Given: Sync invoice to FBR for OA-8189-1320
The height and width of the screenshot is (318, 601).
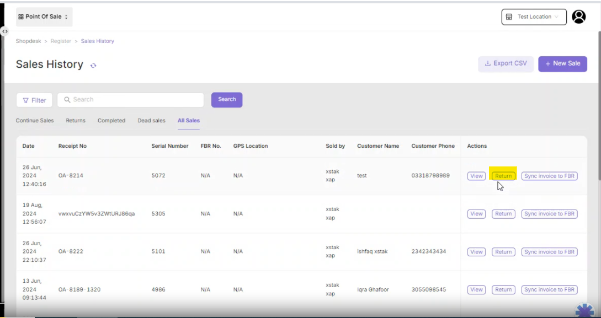Looking at the screenshot, I should pos(549,290).
